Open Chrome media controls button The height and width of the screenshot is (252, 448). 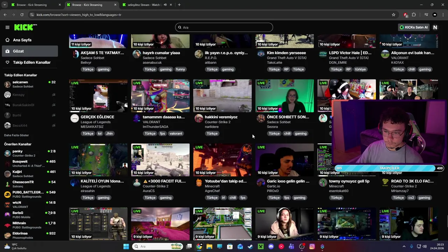[426, 15]
